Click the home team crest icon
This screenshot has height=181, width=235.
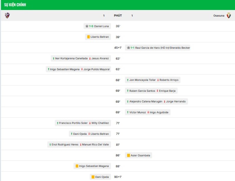pyautogui.click(x=7, y=16)
